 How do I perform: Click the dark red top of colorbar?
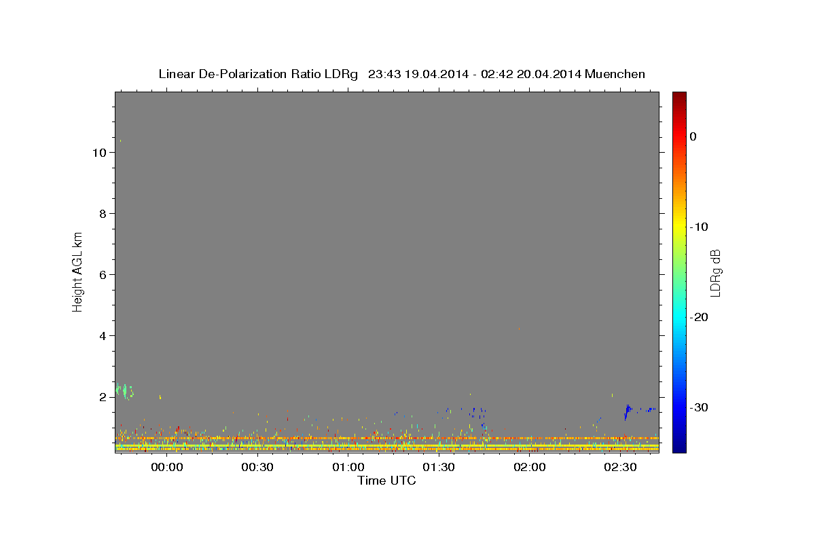pos(679,96)
